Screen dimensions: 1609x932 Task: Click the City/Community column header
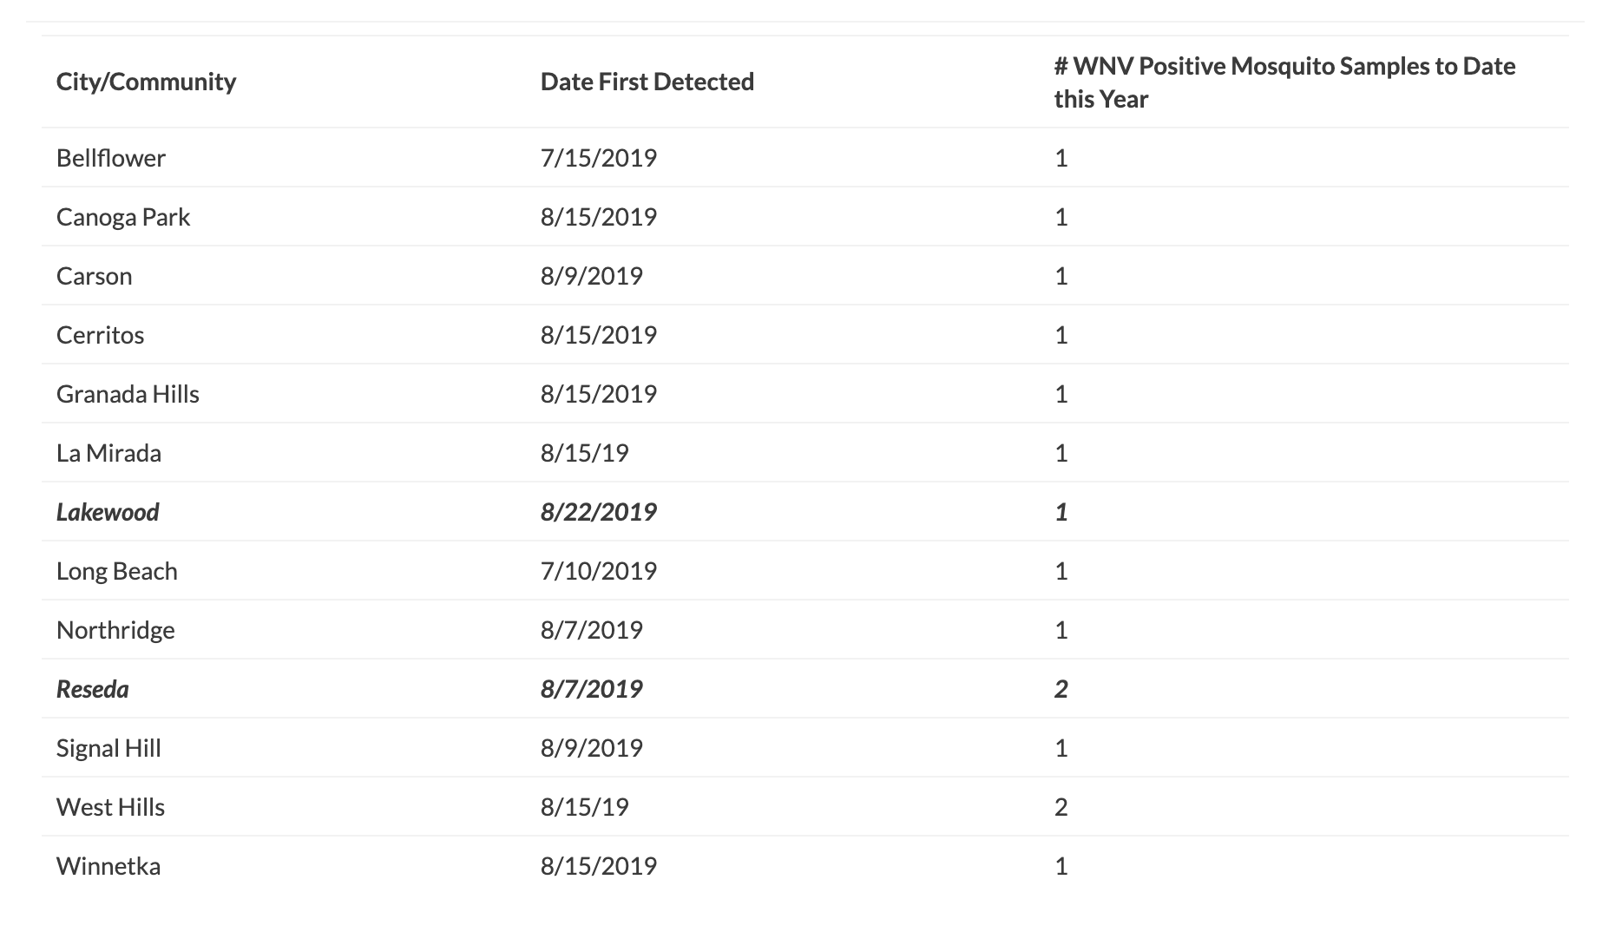coord(146,82)
